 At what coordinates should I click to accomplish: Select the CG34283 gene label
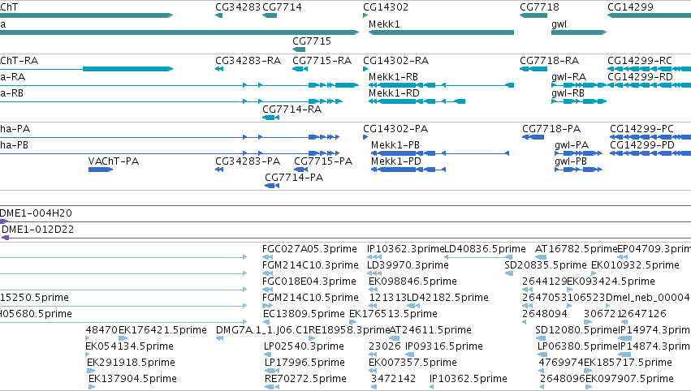(x=238, y=7)
